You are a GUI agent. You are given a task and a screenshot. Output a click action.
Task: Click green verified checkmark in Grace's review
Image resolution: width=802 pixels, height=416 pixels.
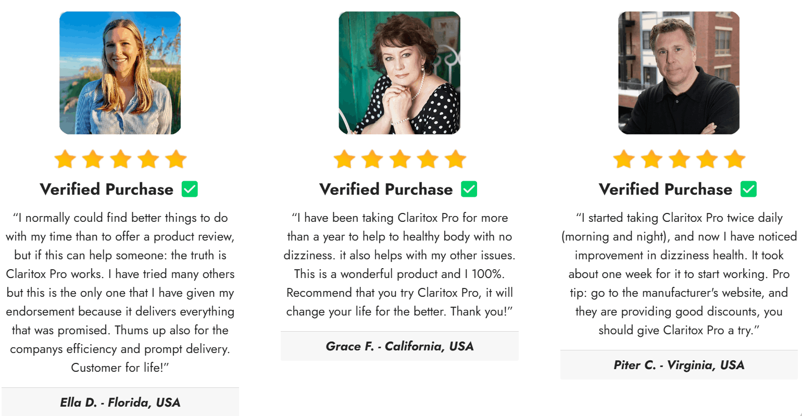click(469, 189)
